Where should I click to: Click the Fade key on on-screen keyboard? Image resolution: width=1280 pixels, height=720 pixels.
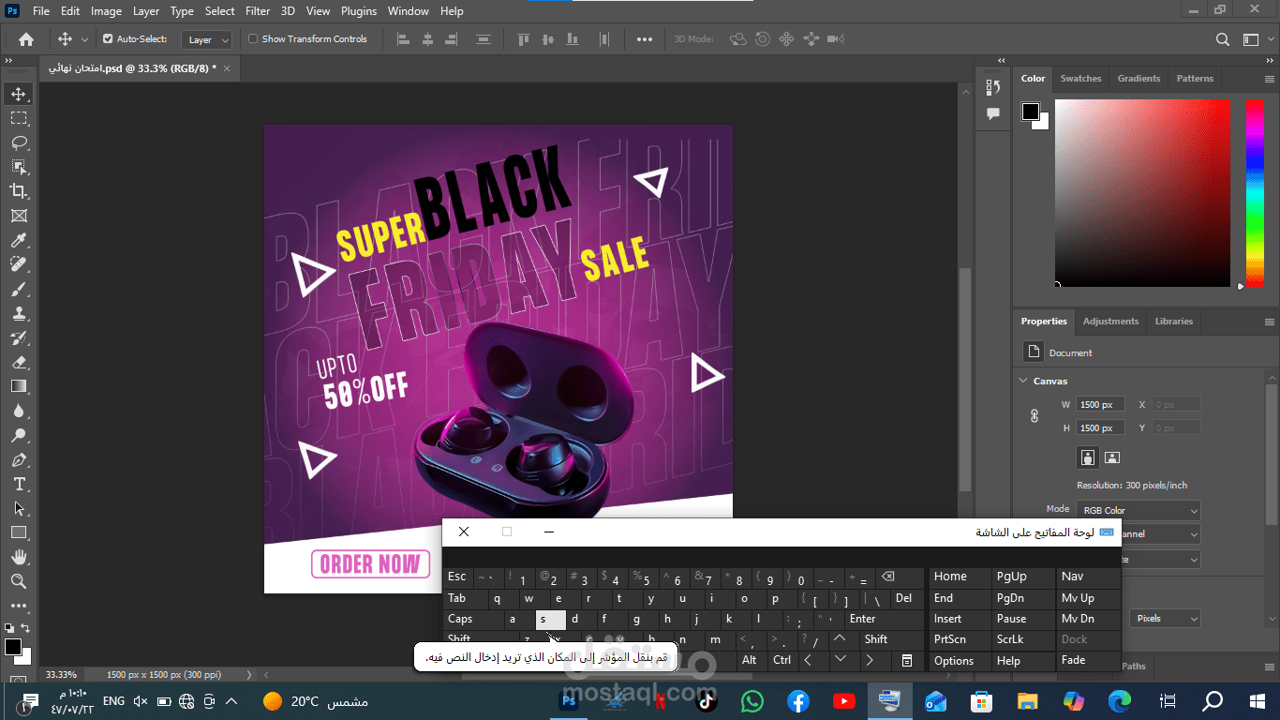[x=1089, y=660]
